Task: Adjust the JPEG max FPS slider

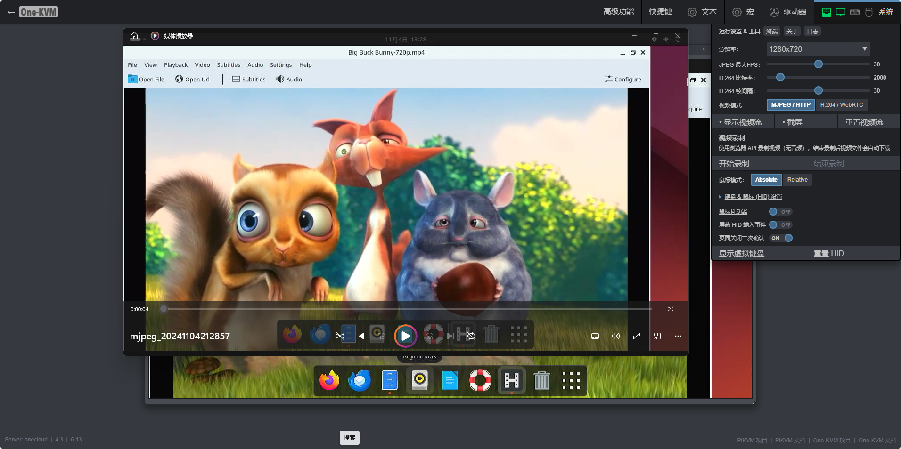Action: point(818,64)
